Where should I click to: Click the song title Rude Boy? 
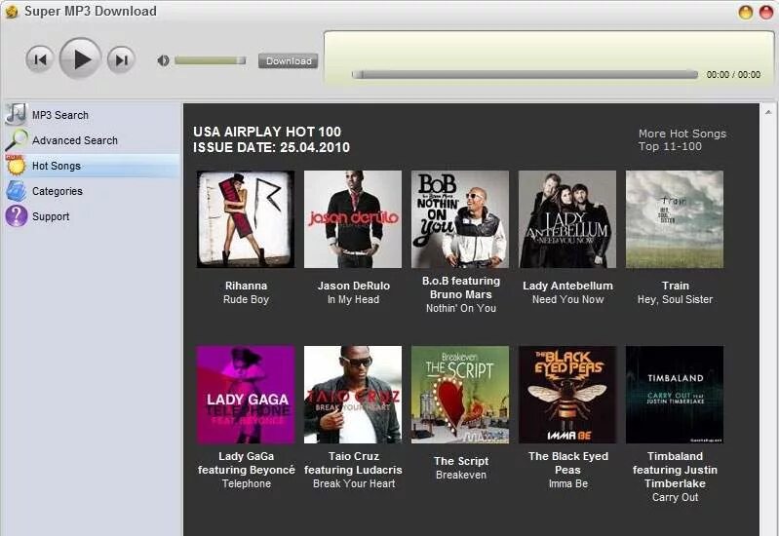pos(246,299)
